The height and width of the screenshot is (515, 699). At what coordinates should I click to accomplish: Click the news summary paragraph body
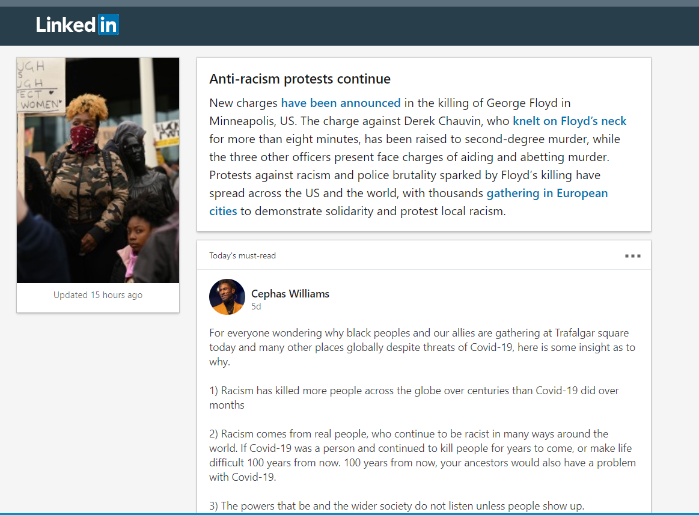(418, 157)
